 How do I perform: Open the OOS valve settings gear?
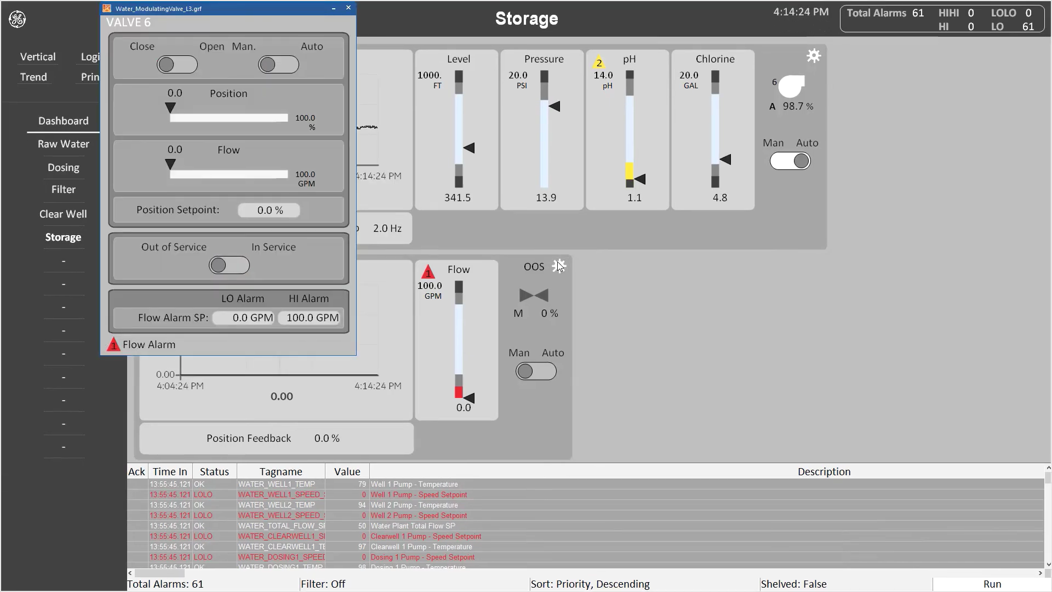pyautogui.click(x=559, y=266)
